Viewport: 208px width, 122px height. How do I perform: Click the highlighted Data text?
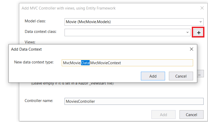[85, 63]
